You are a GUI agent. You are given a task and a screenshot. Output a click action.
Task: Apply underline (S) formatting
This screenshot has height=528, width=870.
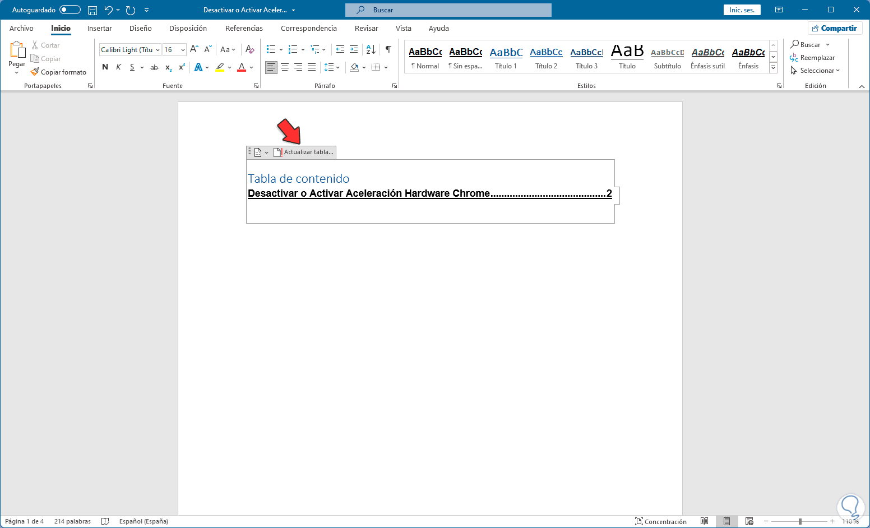pyautogui.click(x=132, y=67)
